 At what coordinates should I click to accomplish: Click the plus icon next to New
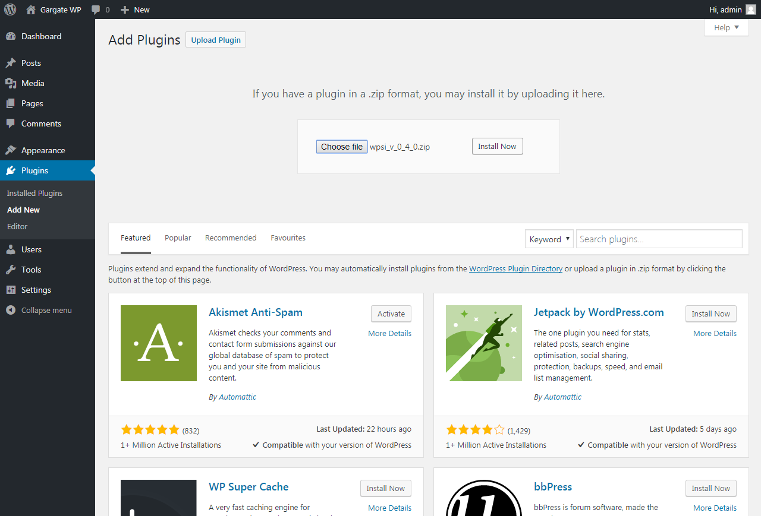(125, 10)
